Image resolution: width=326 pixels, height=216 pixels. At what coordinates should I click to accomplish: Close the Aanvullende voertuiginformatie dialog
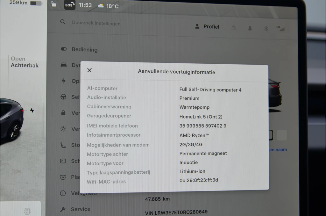89,70
